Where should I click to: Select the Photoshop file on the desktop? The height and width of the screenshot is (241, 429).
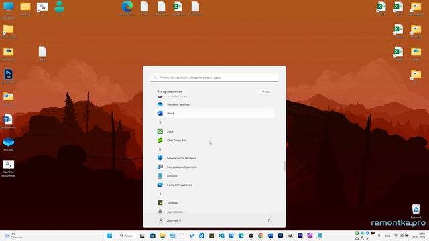9,76
